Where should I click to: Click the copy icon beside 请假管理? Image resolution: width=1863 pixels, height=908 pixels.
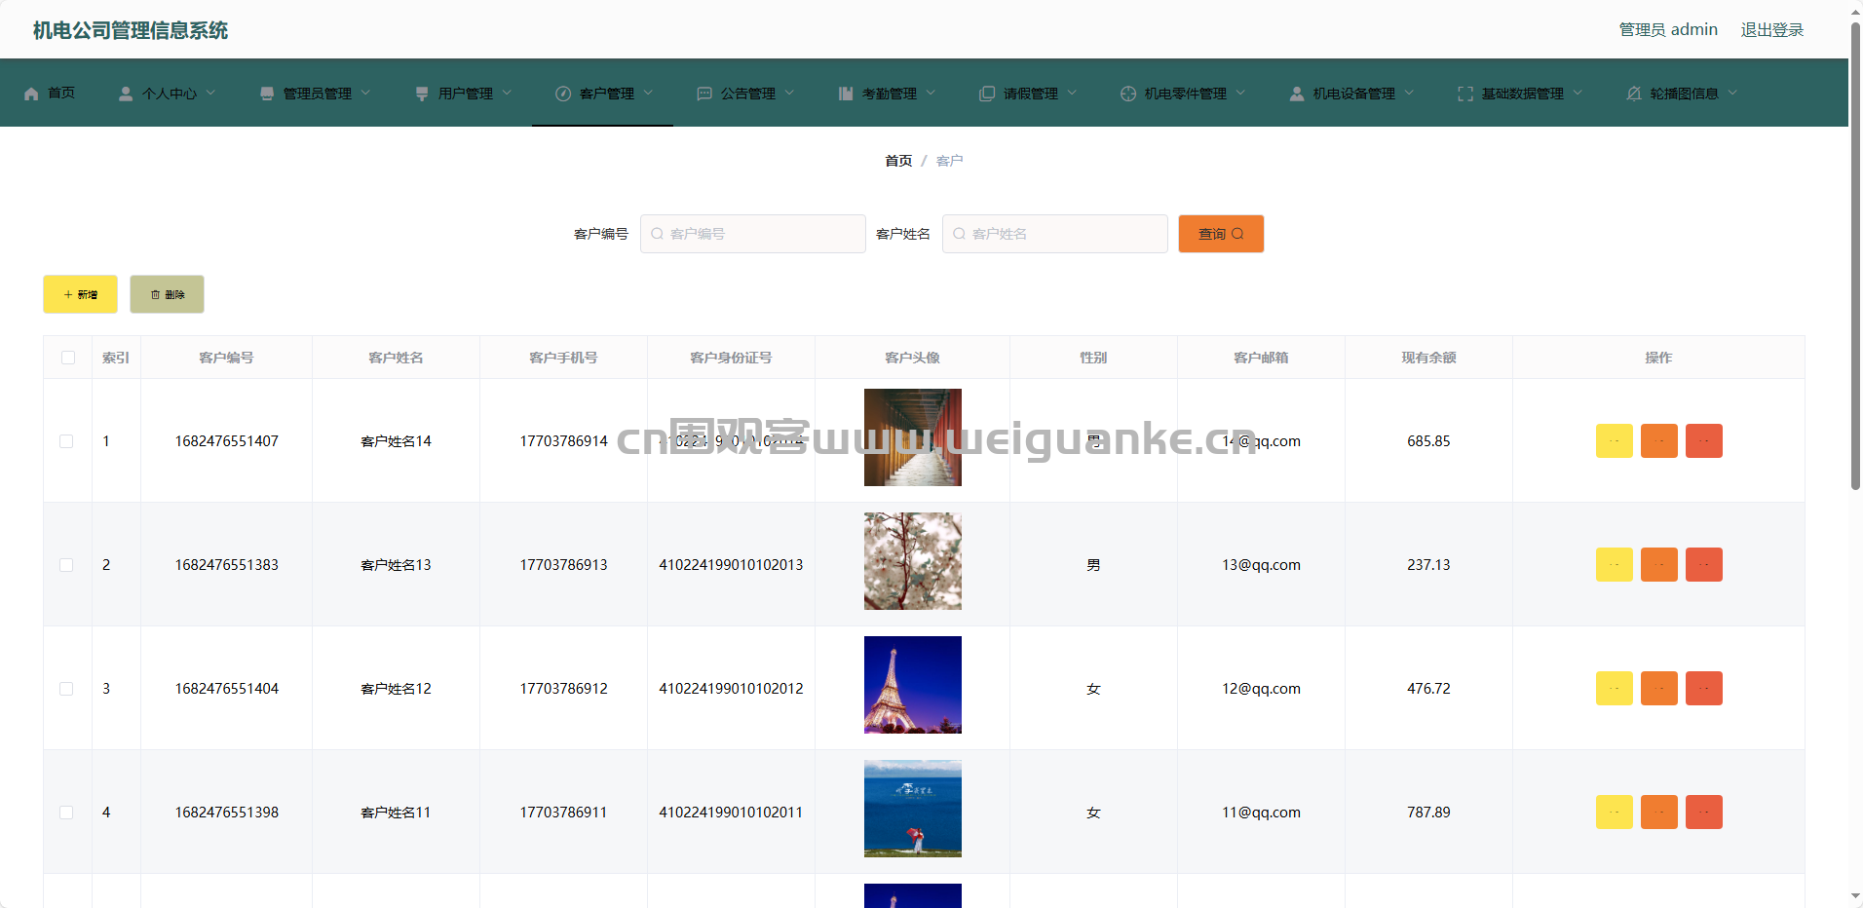pos(987,94)
